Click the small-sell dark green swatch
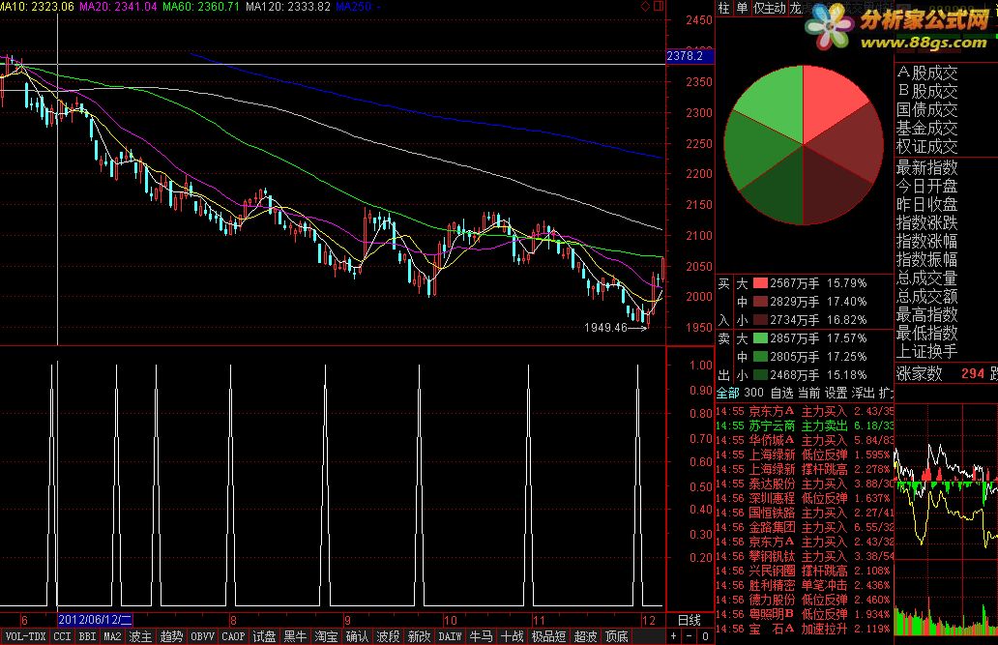The height and width of the screenshot is (645, 998). click(760, 375)
